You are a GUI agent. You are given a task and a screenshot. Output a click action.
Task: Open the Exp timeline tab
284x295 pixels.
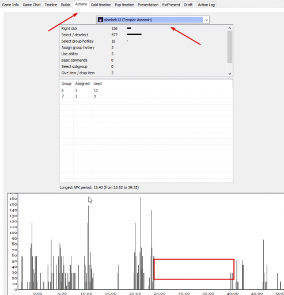click(x=124, y=5)
